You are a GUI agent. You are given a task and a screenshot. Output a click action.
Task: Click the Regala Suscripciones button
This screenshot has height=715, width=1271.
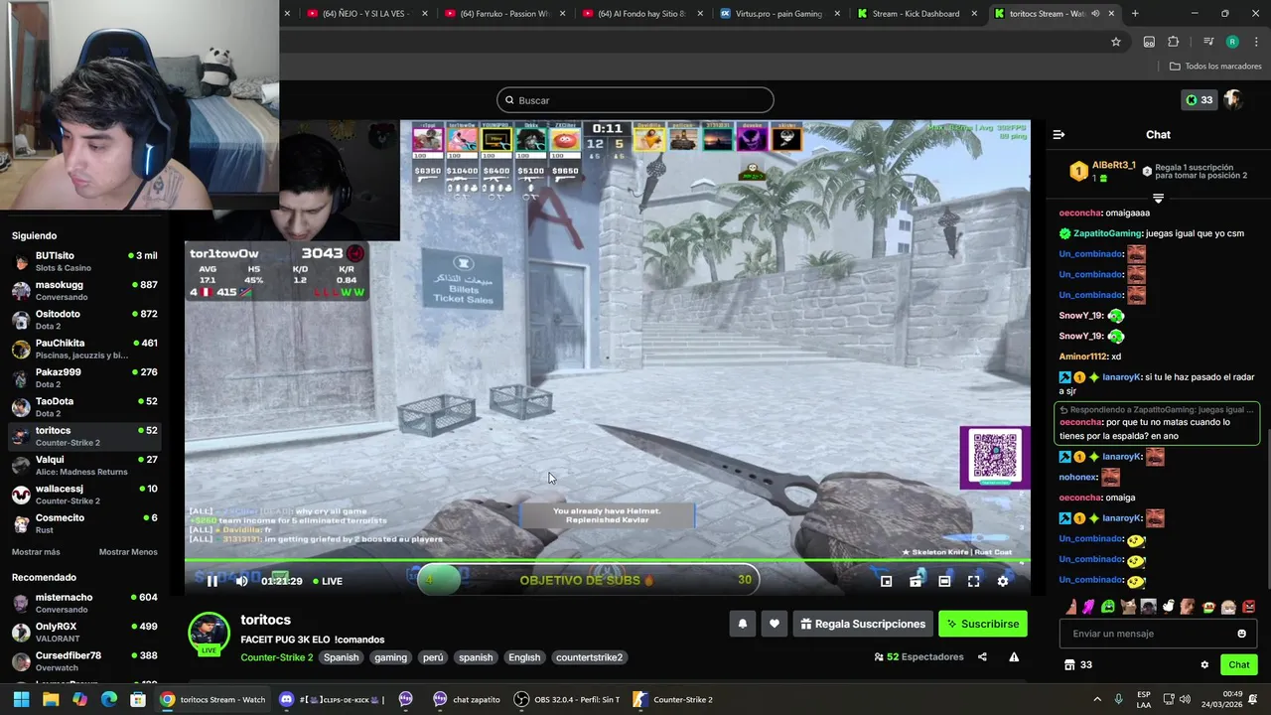[x=863, y=624]
